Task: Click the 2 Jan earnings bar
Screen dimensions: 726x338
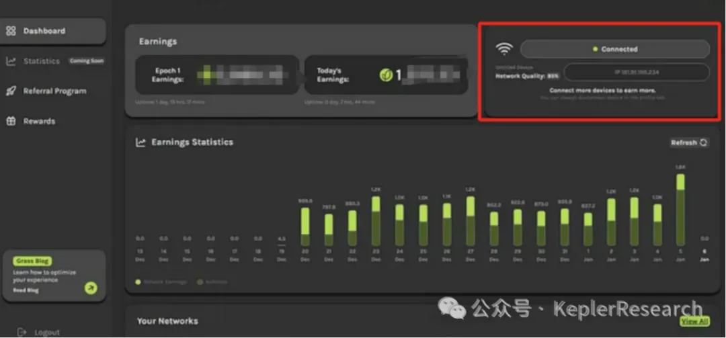Action: (611, 222)
